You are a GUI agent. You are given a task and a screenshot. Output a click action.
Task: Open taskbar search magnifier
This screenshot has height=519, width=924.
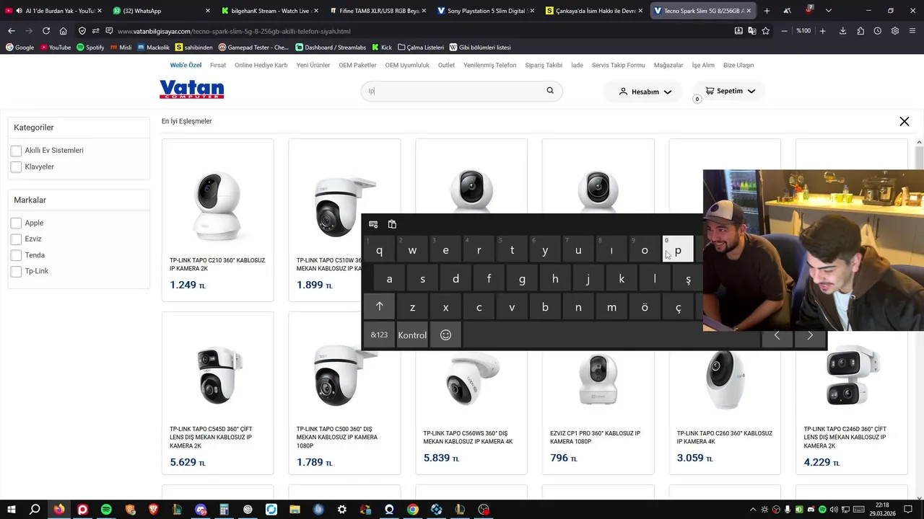(x=35, y=510)
